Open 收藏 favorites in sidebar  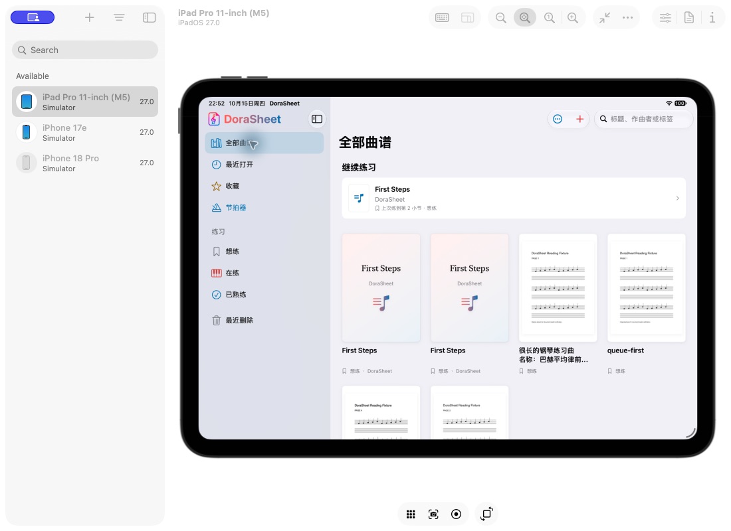click(264, 186)
